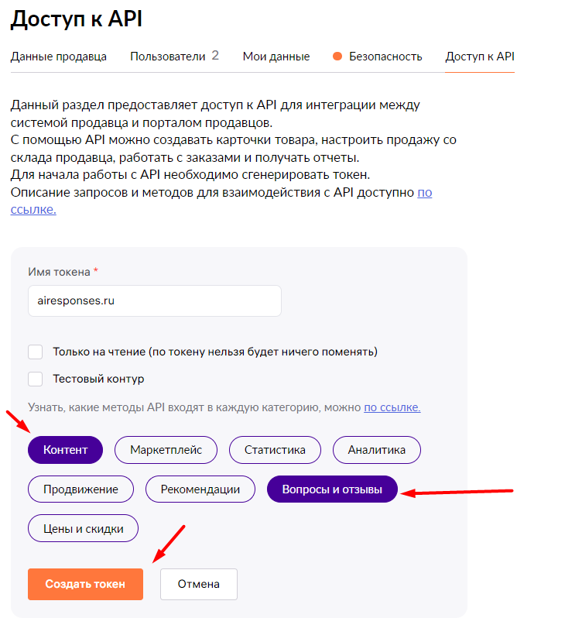
Task: Check the Тестовый контур checkbox
Action: click(x=36, y=379)
